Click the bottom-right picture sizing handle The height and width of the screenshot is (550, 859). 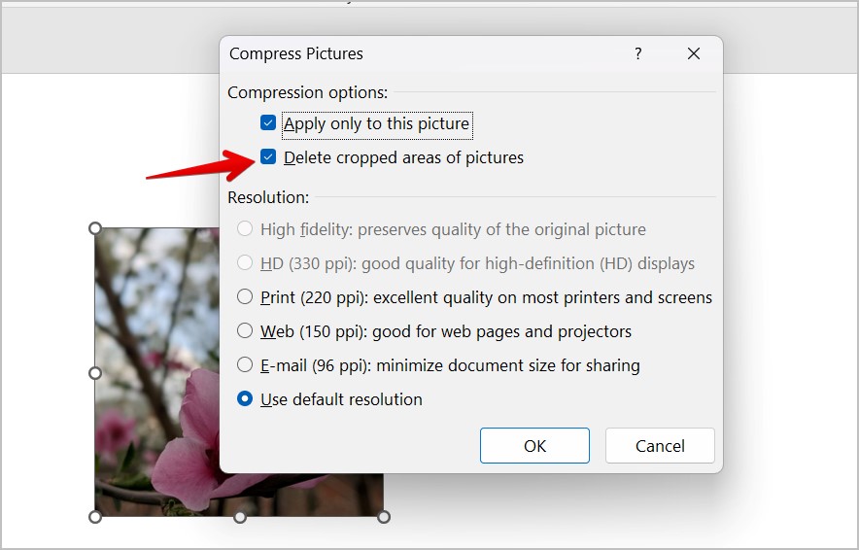click(x=384, y=517)
